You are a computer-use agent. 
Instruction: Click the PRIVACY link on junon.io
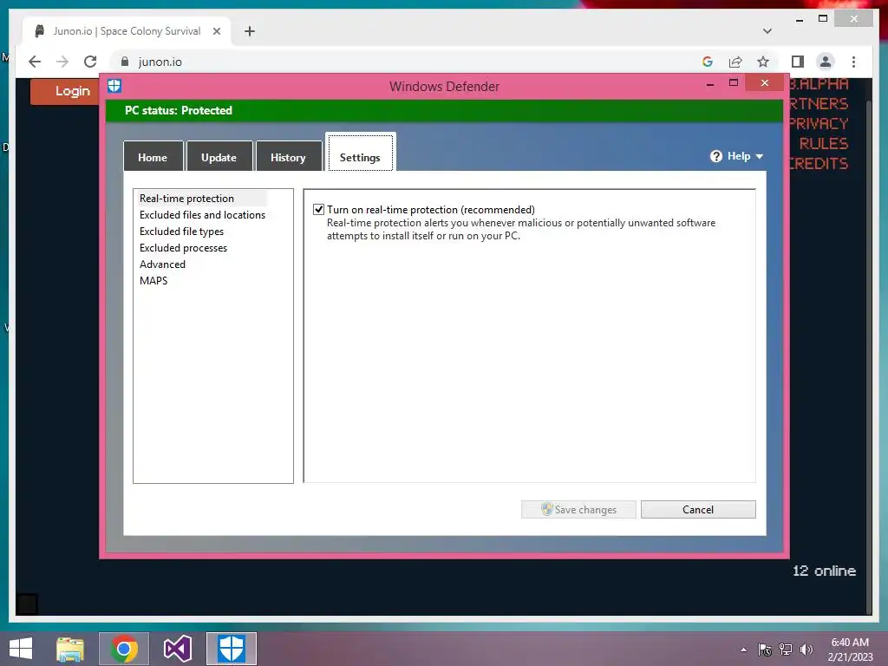click(x=819, y=123)
